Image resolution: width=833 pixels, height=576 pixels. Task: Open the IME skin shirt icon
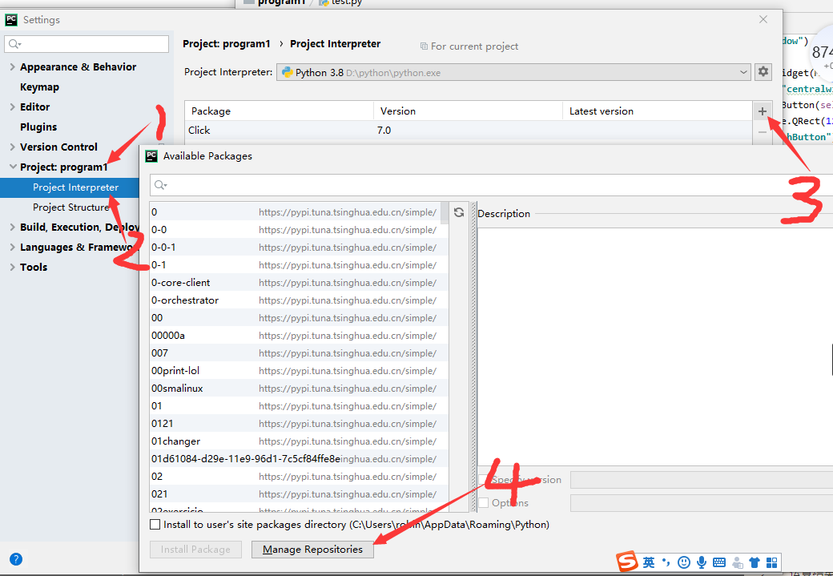point(755,562)
